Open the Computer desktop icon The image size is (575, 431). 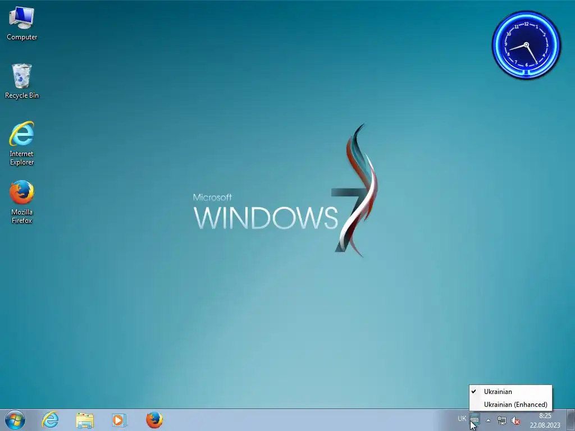pos(22,24)
